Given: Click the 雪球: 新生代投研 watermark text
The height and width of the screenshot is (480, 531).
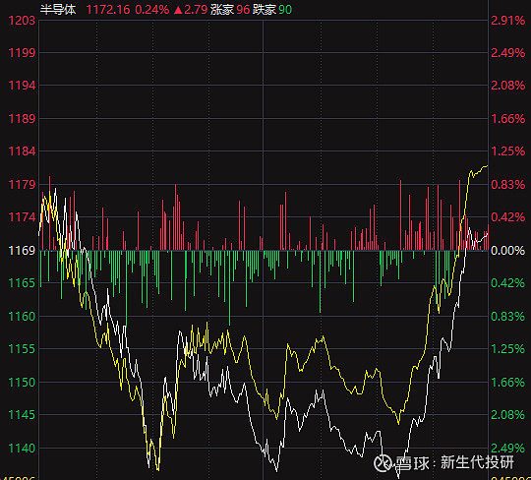Looking at the screenshot, I should [x=454, y=462].
